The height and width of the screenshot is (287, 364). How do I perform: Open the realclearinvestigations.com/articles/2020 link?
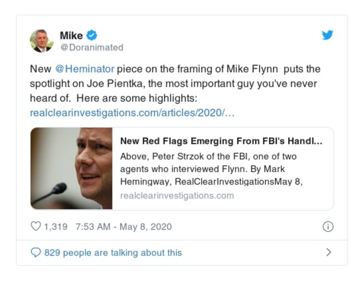click(x=132, y=113)
